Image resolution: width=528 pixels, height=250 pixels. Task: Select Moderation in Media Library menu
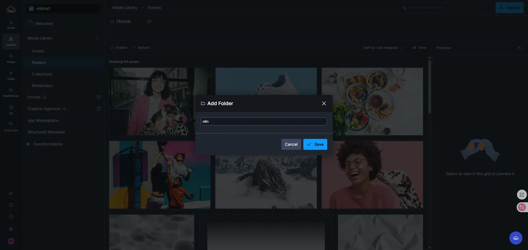click(x=42, y=86)
